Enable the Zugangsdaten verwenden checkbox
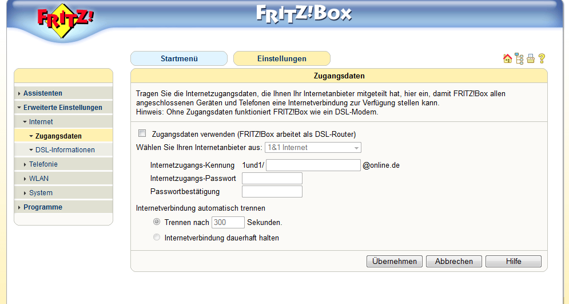The image size is (569, 304). (x=142, y=133)
